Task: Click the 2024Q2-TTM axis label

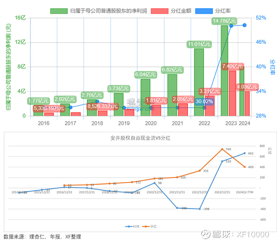Action: (x=245, y=192)
